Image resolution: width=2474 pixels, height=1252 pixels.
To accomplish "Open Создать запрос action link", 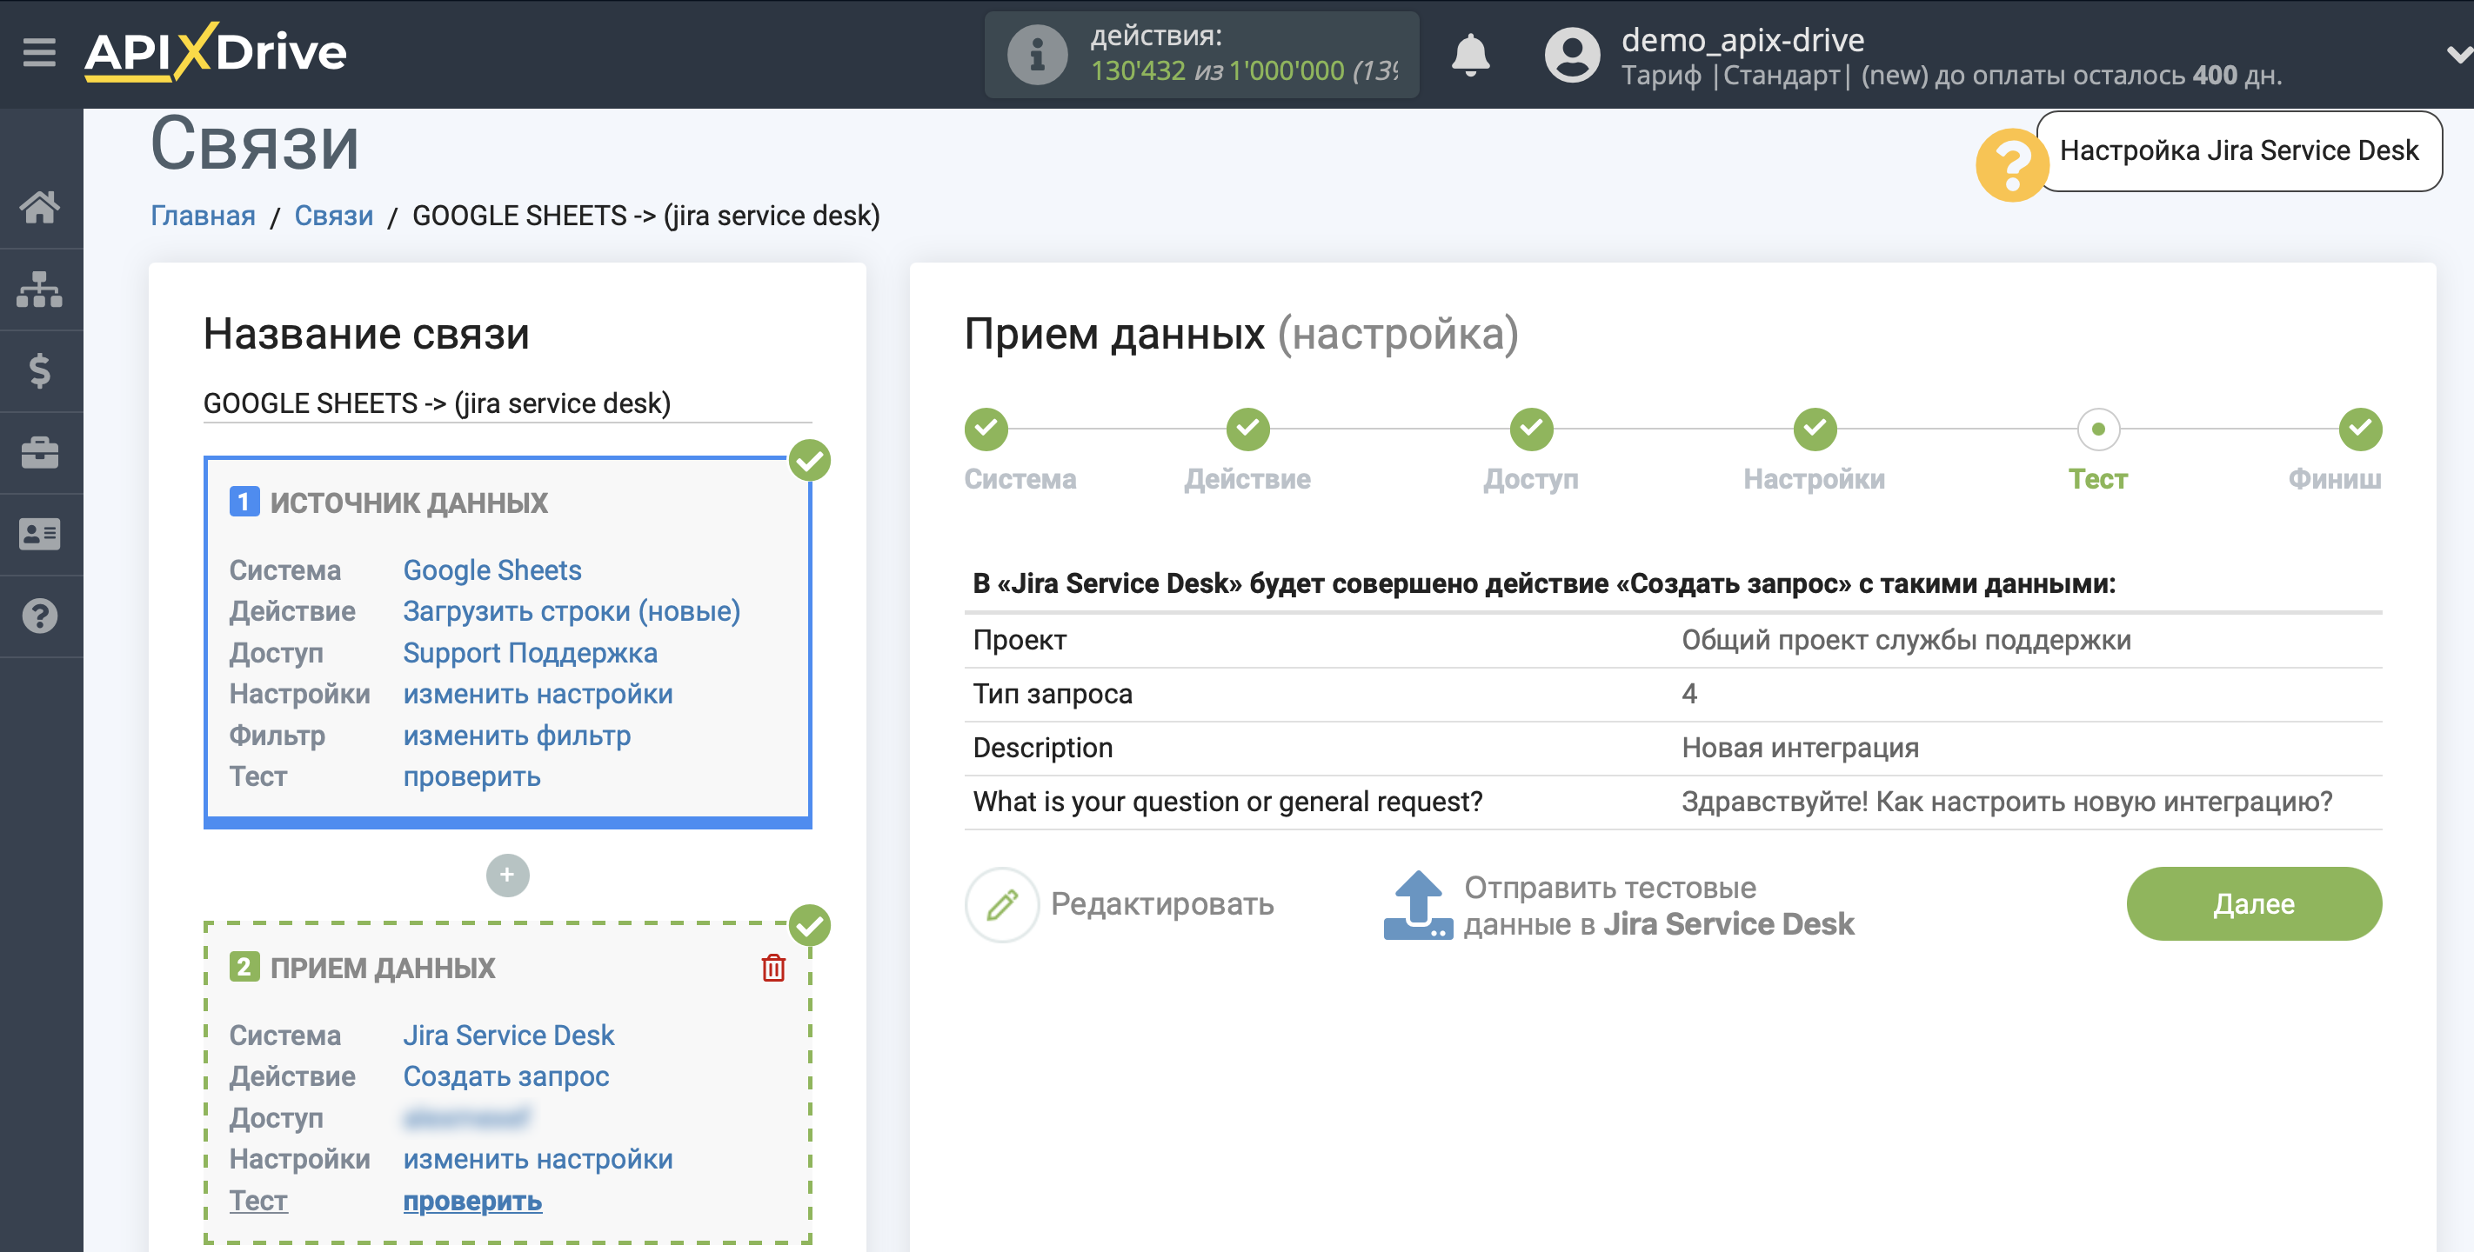I will coord(506,1076).
